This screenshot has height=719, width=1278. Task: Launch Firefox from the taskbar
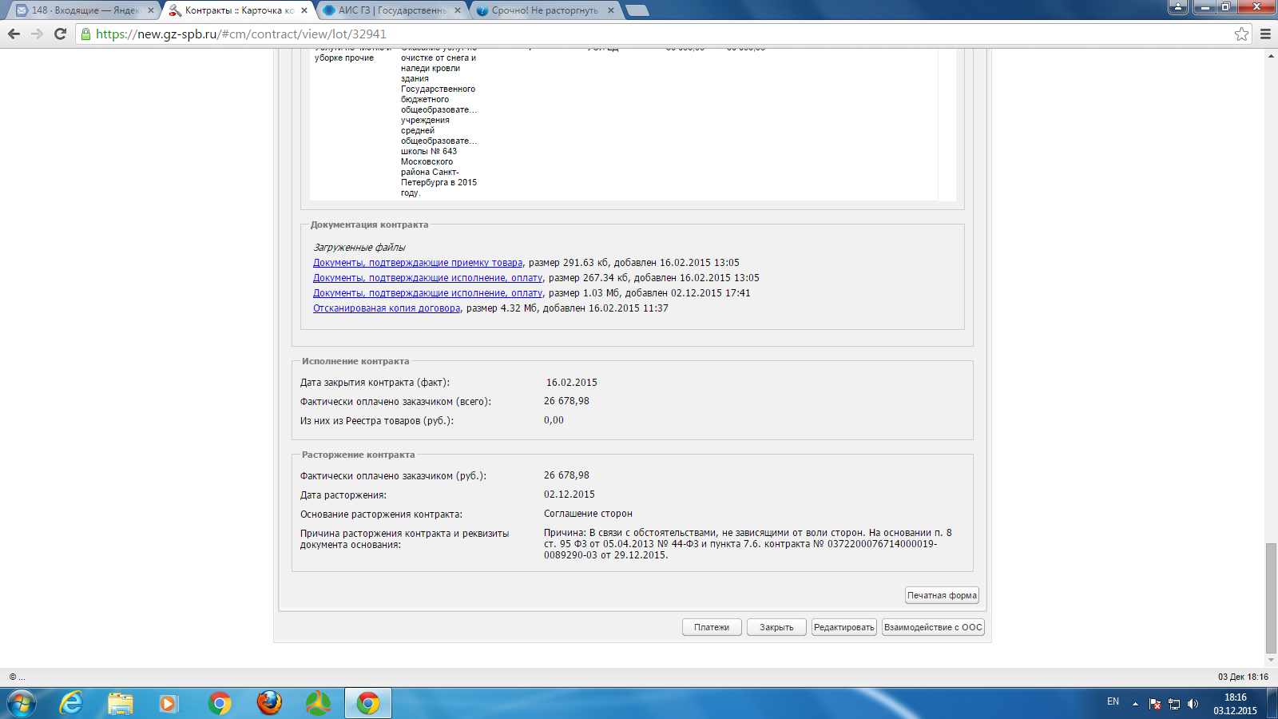coord(269,703)
